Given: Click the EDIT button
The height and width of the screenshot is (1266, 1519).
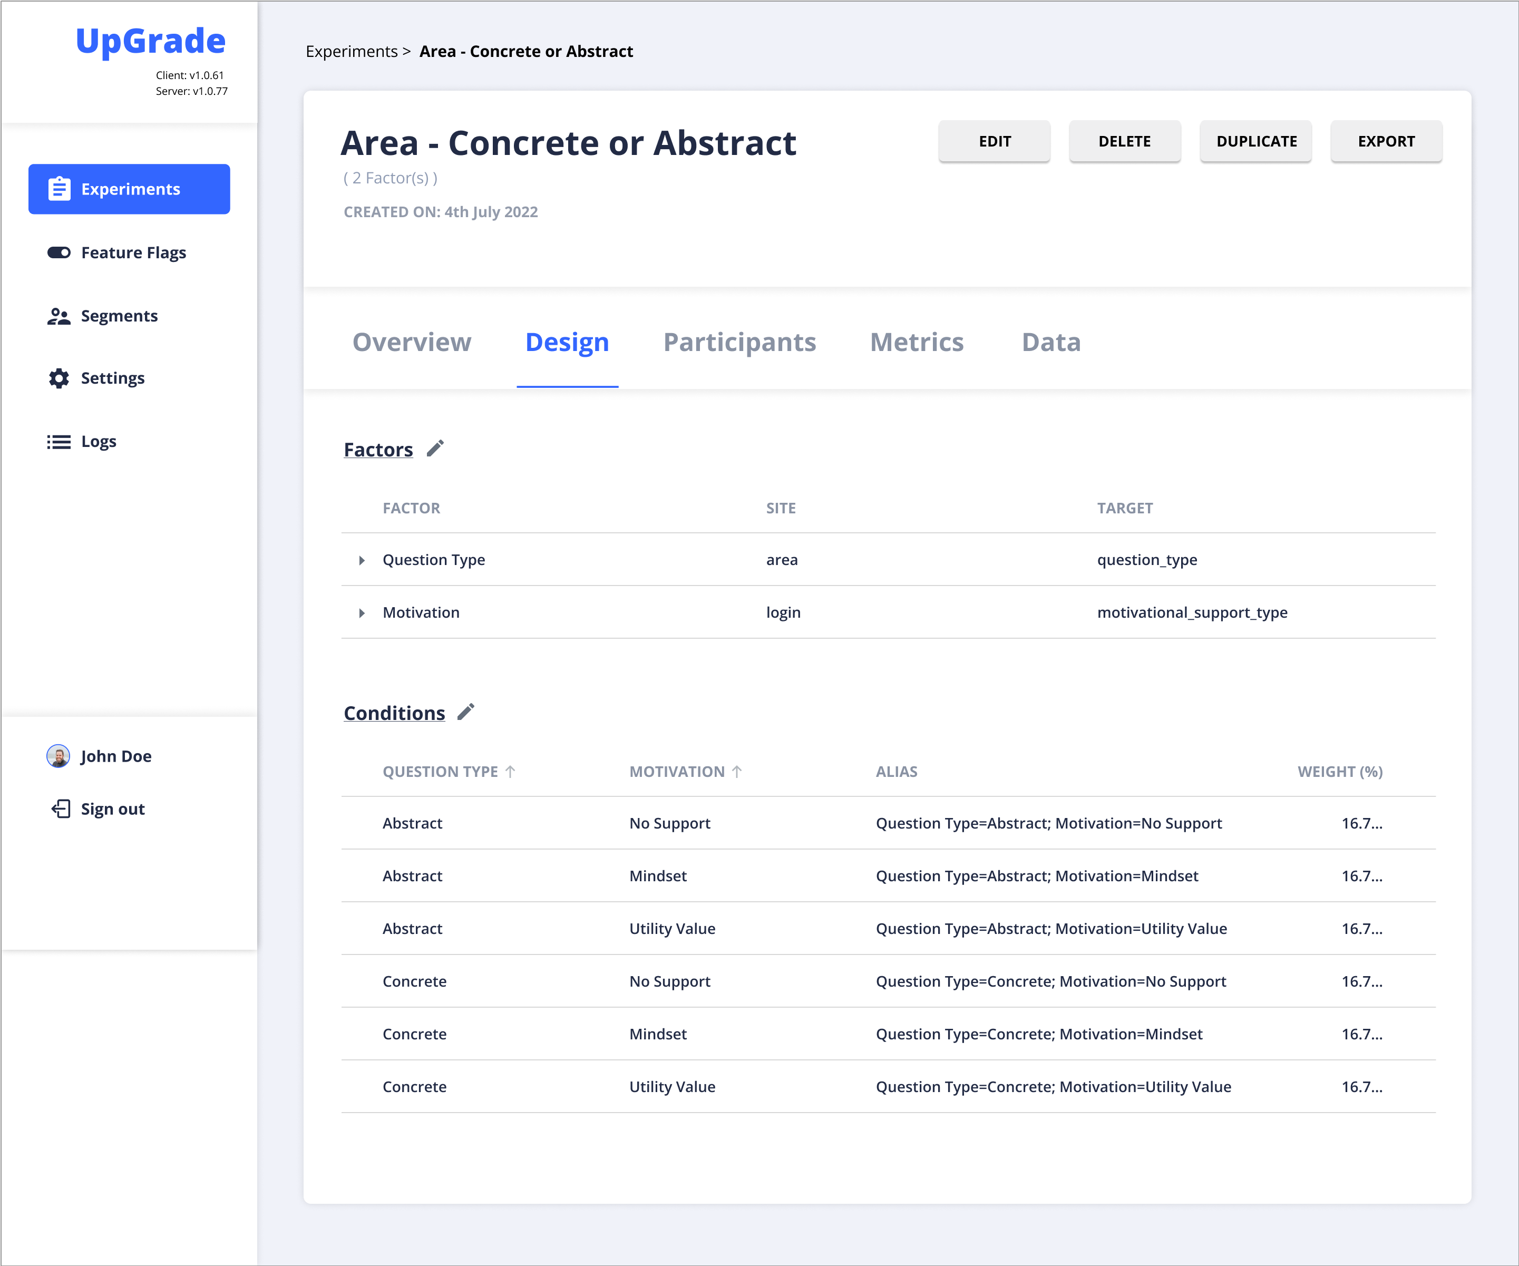Looking at the screenshot, I should [994, 141].
